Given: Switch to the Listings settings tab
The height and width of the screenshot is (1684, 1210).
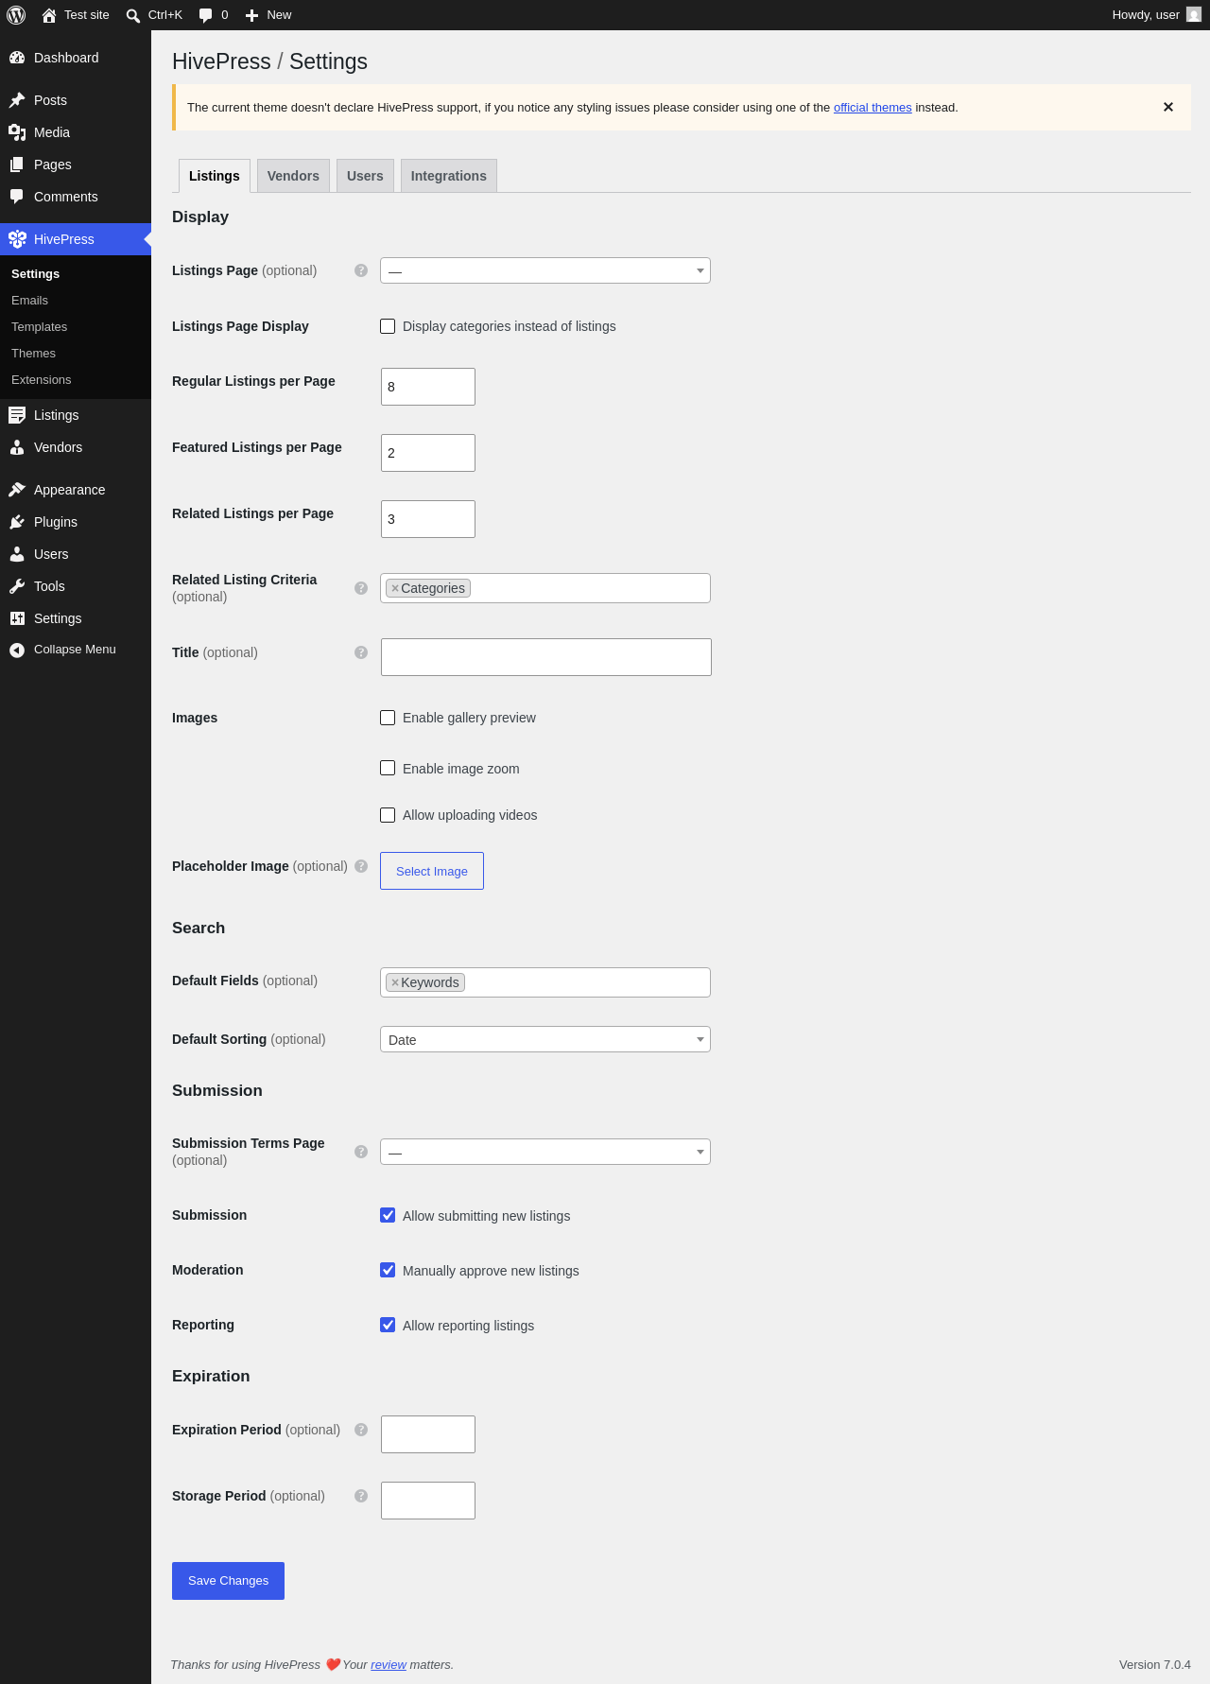Looking at the screenshot, I should pyautogui.click(x=215, y=176).
